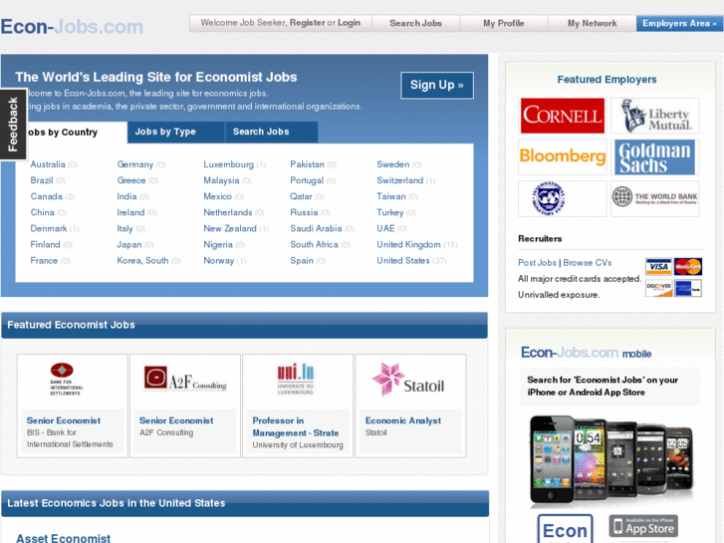Click the Visa card icon
This screenshot has height=543, width=724.
658,267
